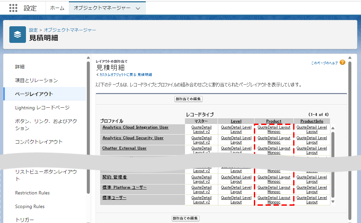Open the このページのヘルプ link
Screen dimensions: 361x223
click(324, 63)
